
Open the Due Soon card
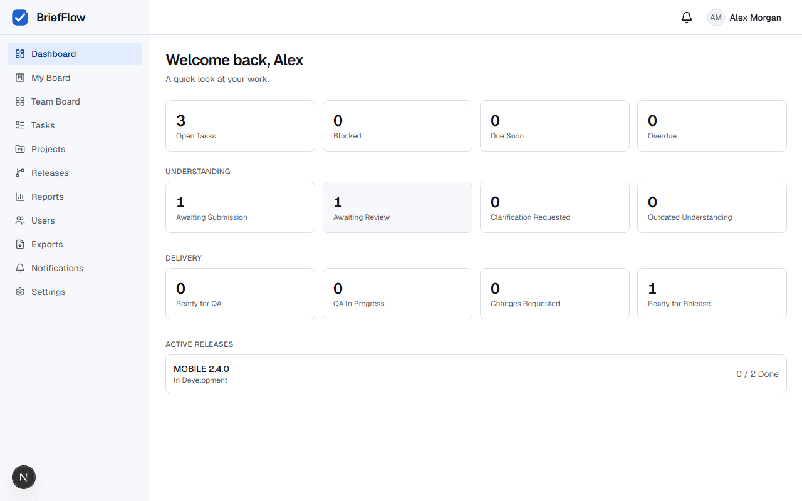pyautogui.click(x=555, y=126)
